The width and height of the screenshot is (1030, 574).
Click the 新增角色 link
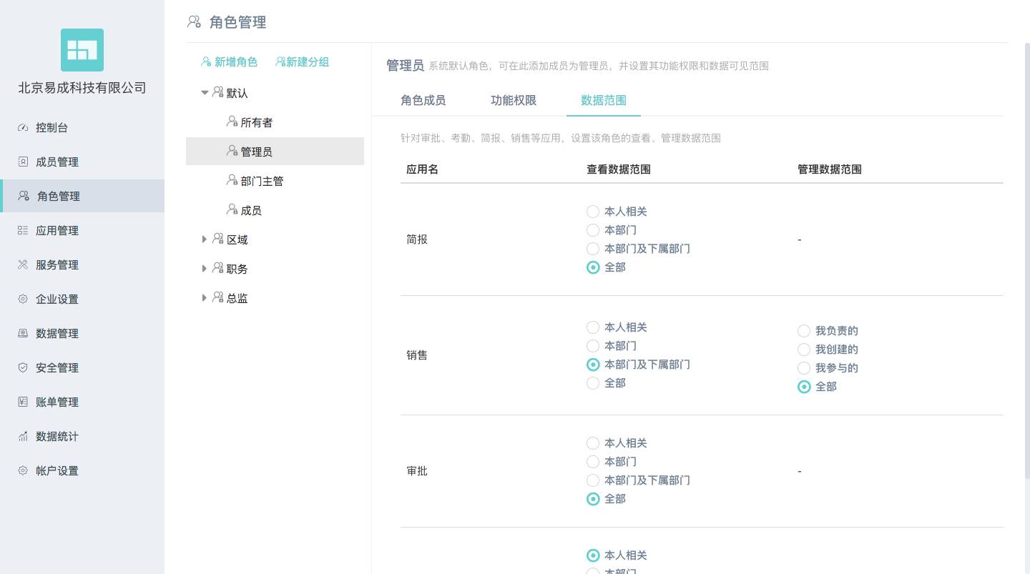pyautogui.click(x=229, y=62)
